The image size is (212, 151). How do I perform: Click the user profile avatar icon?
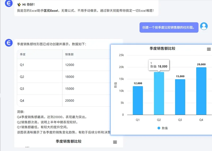pyautogui.click(x=204, y=26)
